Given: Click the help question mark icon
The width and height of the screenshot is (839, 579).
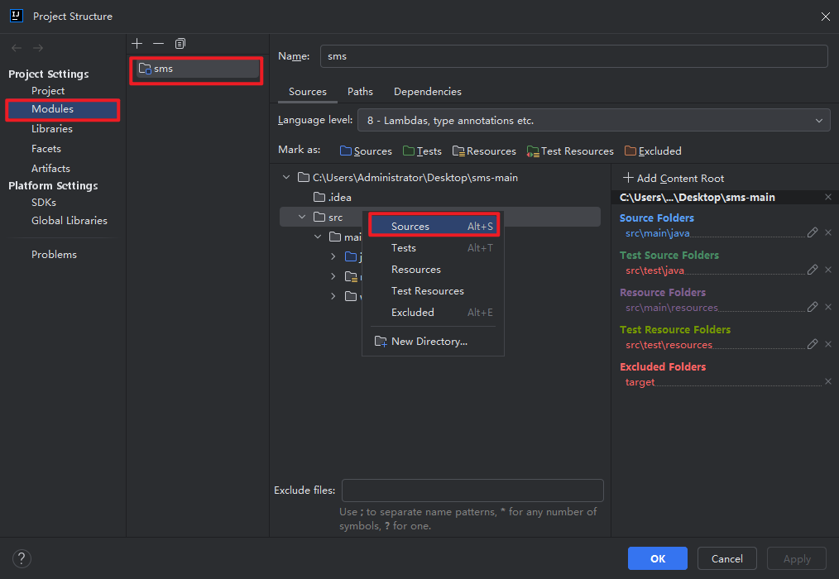Looking at the screenshot, I should 22,558.
